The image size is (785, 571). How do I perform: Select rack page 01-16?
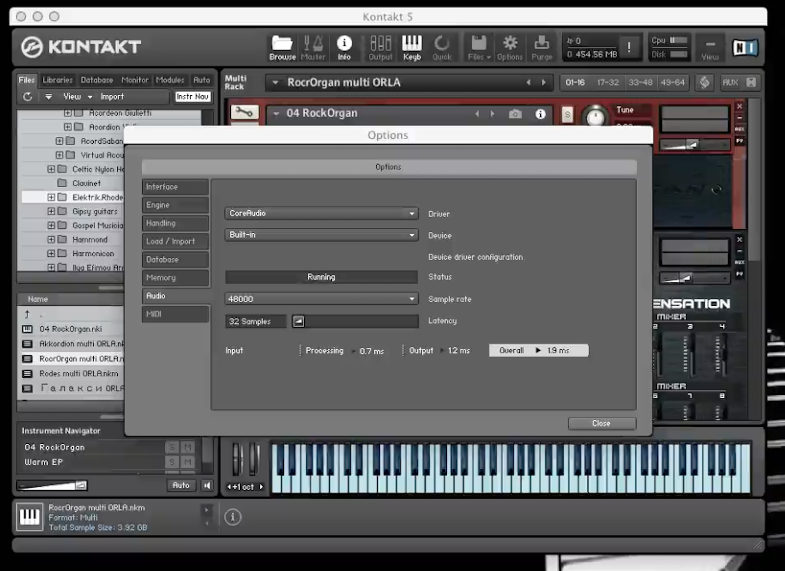click(575, 82)
